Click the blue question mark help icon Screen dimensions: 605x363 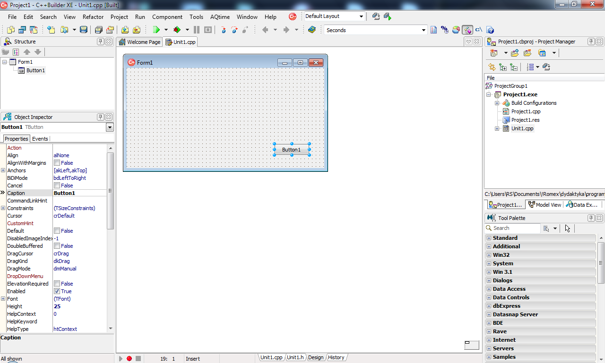click(490, 30)
